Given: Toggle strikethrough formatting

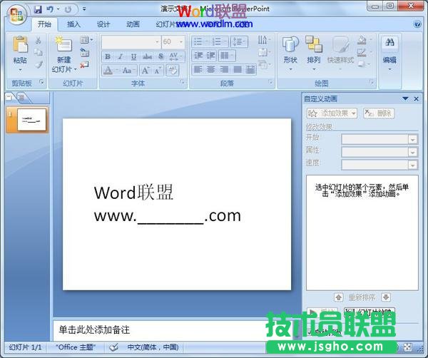Looking at the screenshot, I should click(148, 56).
